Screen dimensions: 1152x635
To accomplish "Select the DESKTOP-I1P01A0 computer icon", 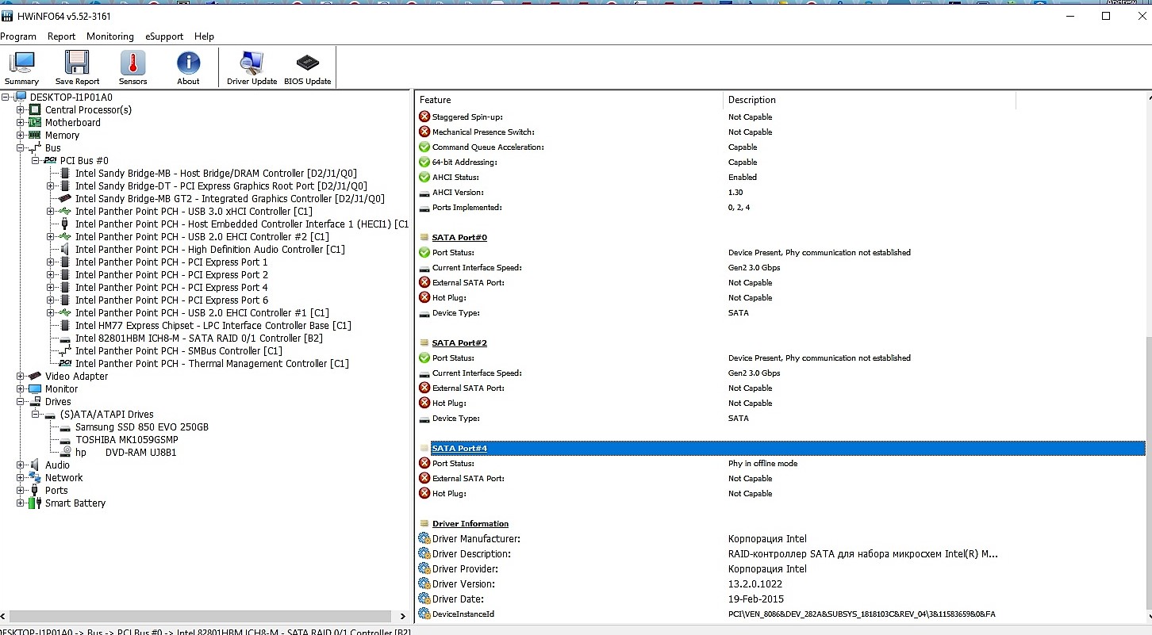I will [21, 97].
